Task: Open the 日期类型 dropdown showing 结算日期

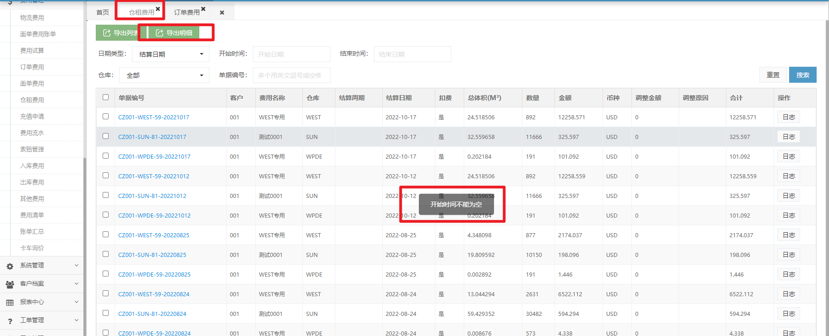Action: click(x=170, y=54)
